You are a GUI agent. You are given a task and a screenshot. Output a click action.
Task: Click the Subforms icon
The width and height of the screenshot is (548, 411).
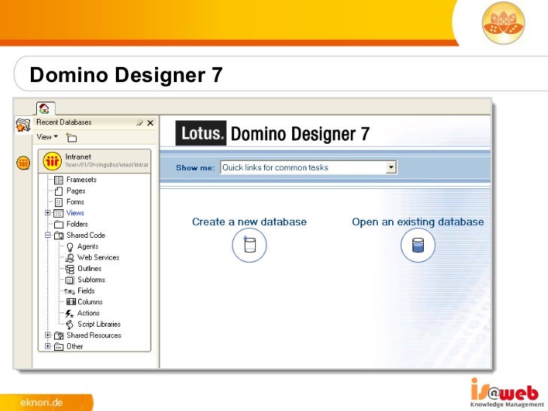(70, 280)
